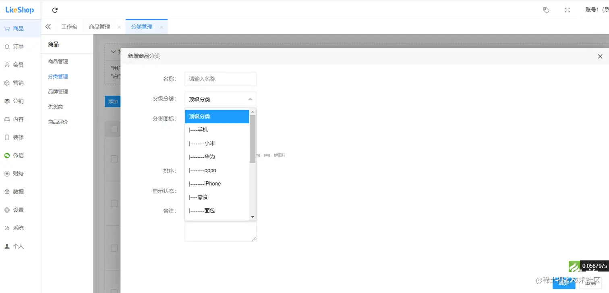Go to 商品评价 in the submenu
This screenshot has height=293, width=609.
click(x=58, y=122)
